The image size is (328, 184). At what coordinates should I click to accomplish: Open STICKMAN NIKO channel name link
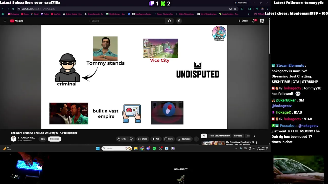tap(26, 138)
